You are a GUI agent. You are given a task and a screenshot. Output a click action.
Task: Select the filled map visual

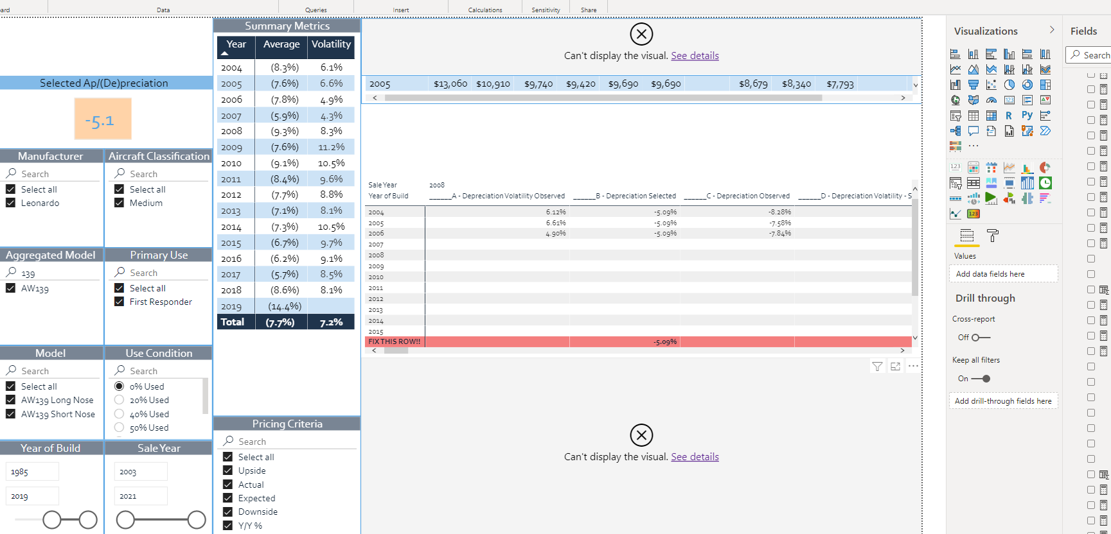point(973,100)
